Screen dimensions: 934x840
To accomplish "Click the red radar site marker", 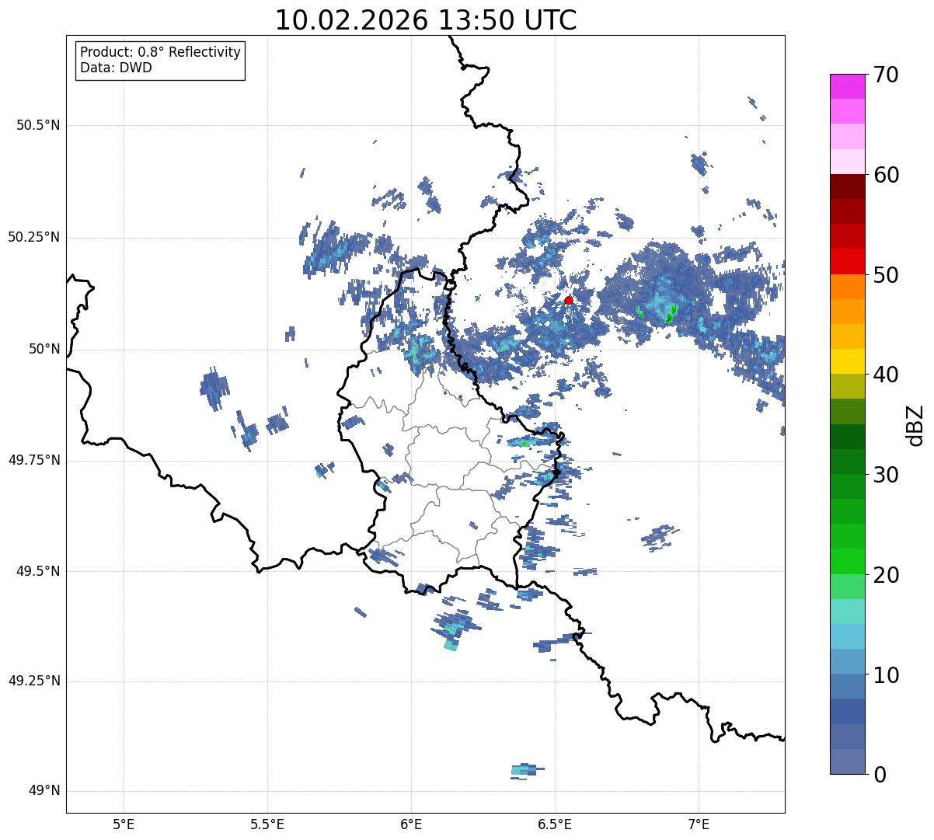I will [569, 300].
